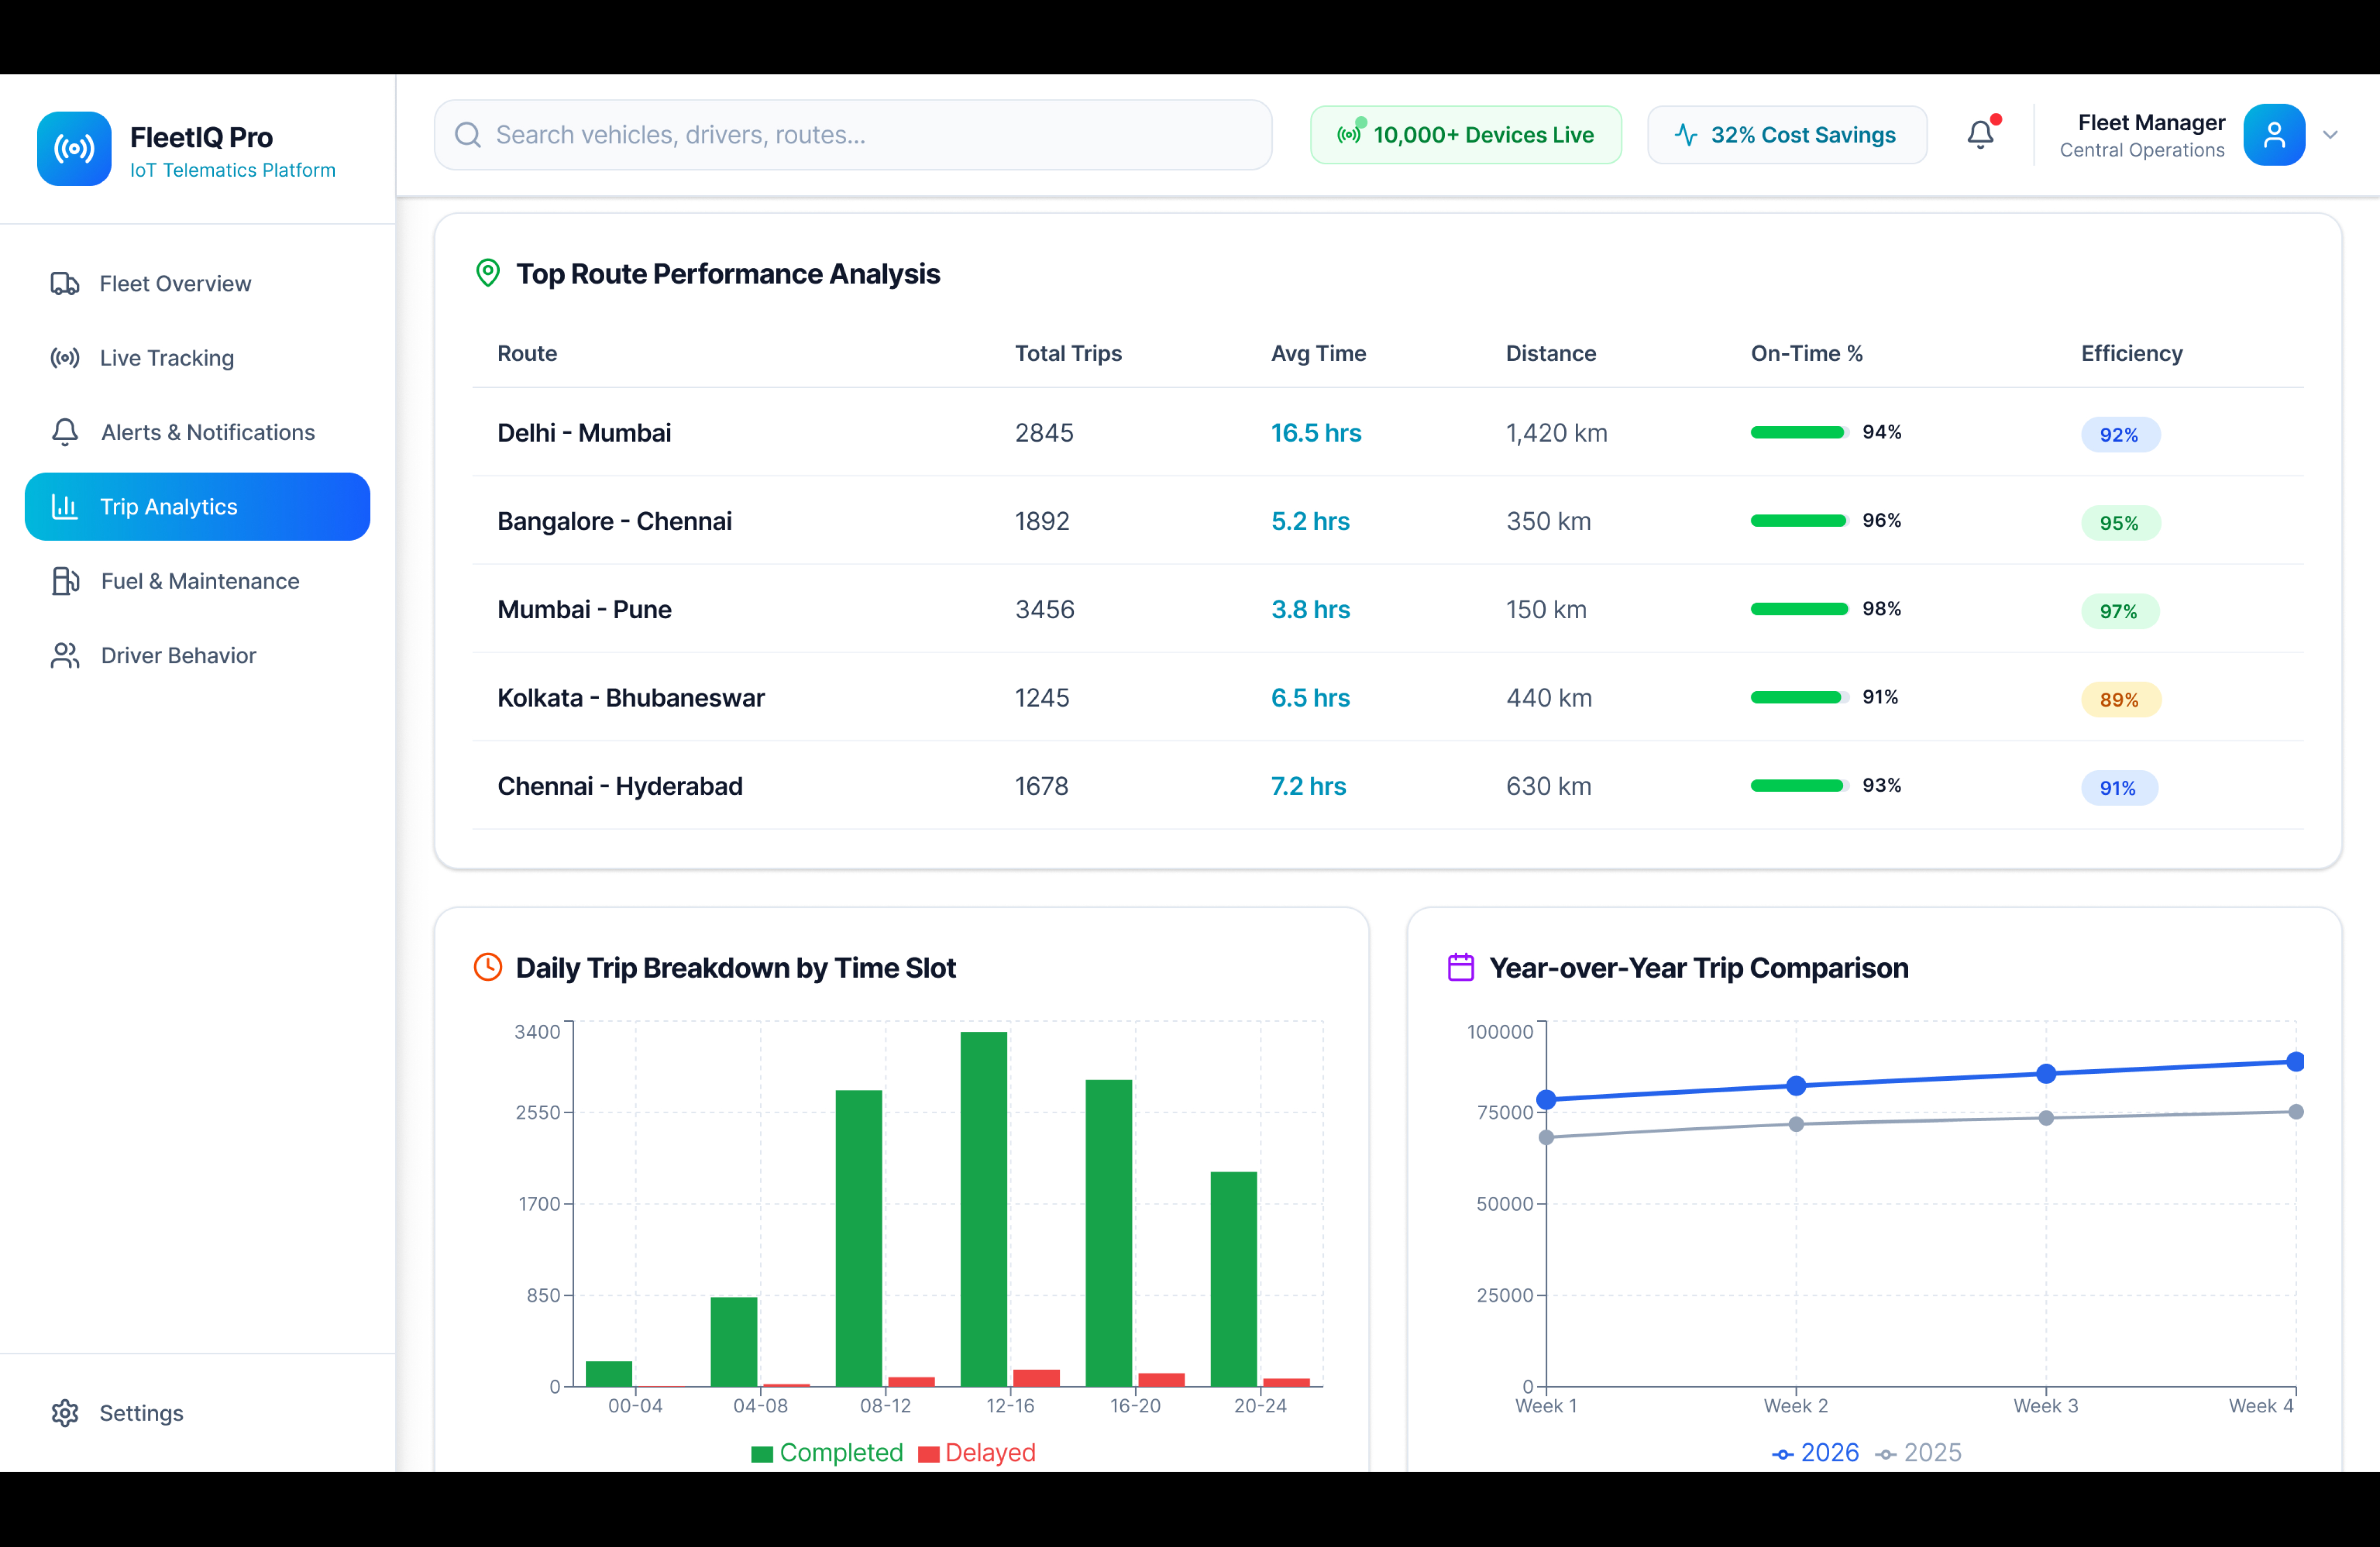Viewport: 2380px width, 1547px height.
Task: Click the 10,000+ Devices Live badge
Action: click(x=1464, y=134)
